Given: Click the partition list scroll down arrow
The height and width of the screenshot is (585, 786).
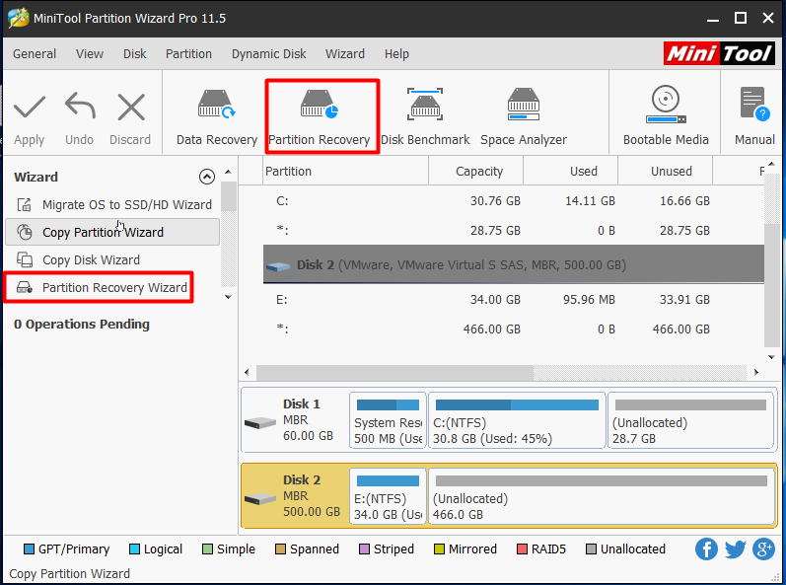Looking at the screenshot, I should coord(771,357).
